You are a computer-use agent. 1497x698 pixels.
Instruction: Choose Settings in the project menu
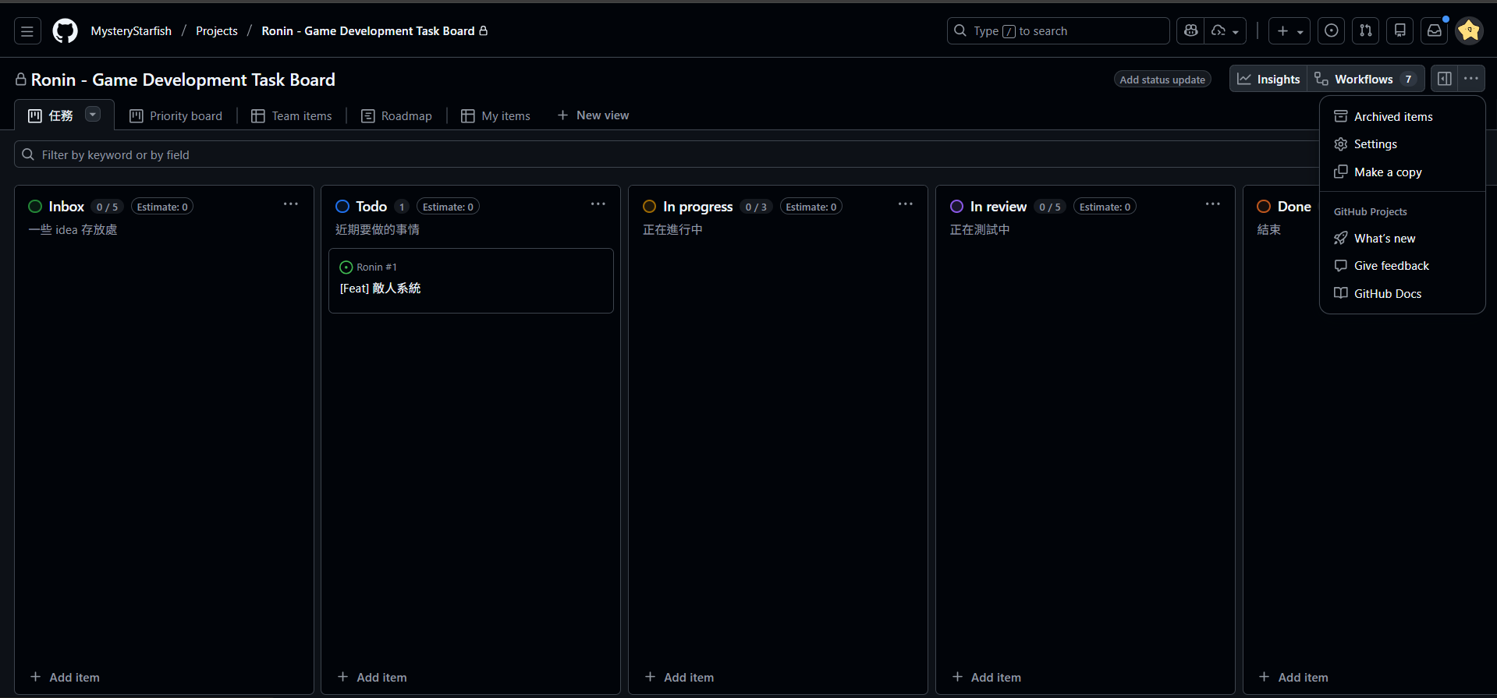[1375, 144]
